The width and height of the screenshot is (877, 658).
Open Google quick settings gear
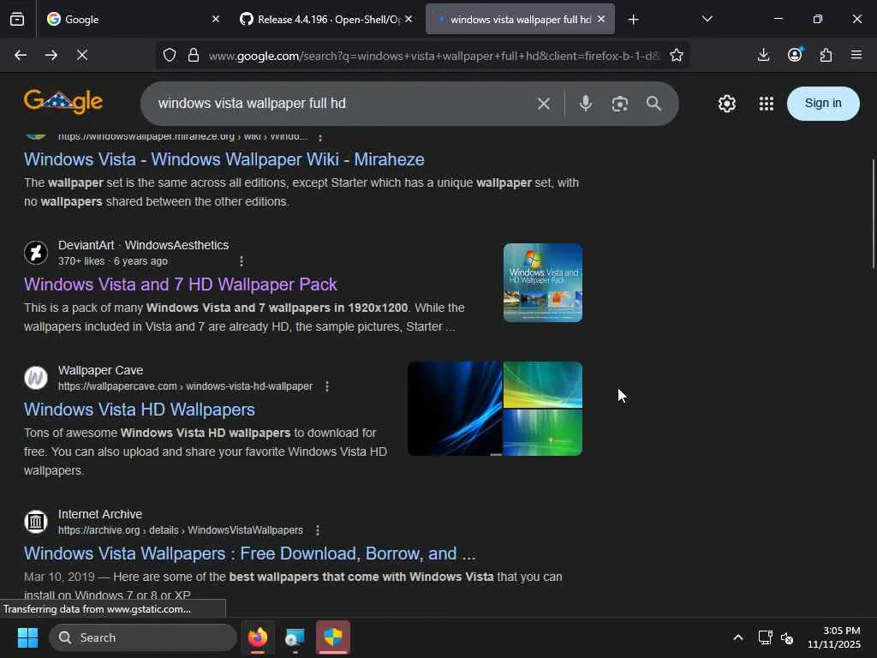(726, 104)
